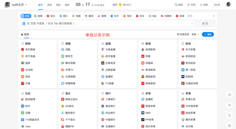
Task: Open the user avatar at top right
Action: tap(228, 5)
